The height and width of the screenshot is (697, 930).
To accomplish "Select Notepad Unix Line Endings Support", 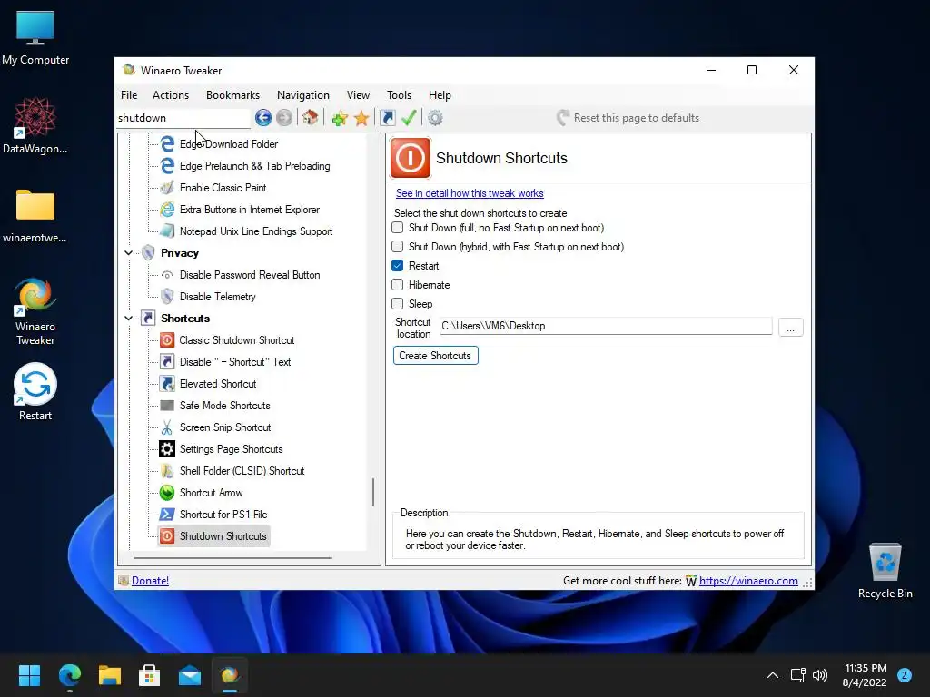I will tap(255, 231).
